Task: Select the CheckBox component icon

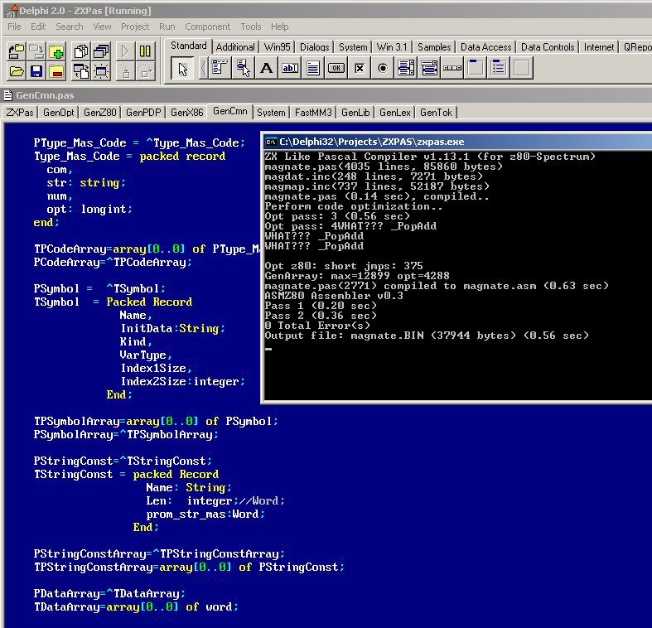Action: (x=360, y=68)
